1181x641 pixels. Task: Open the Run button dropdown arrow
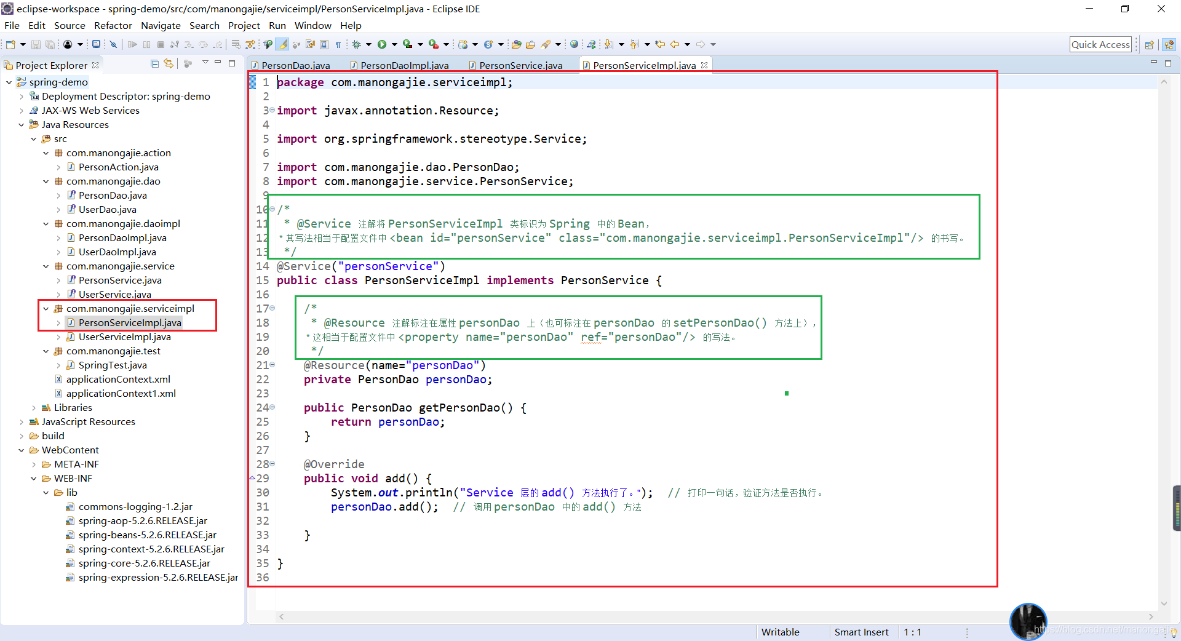pyautogui.click(x=394, y=44)
